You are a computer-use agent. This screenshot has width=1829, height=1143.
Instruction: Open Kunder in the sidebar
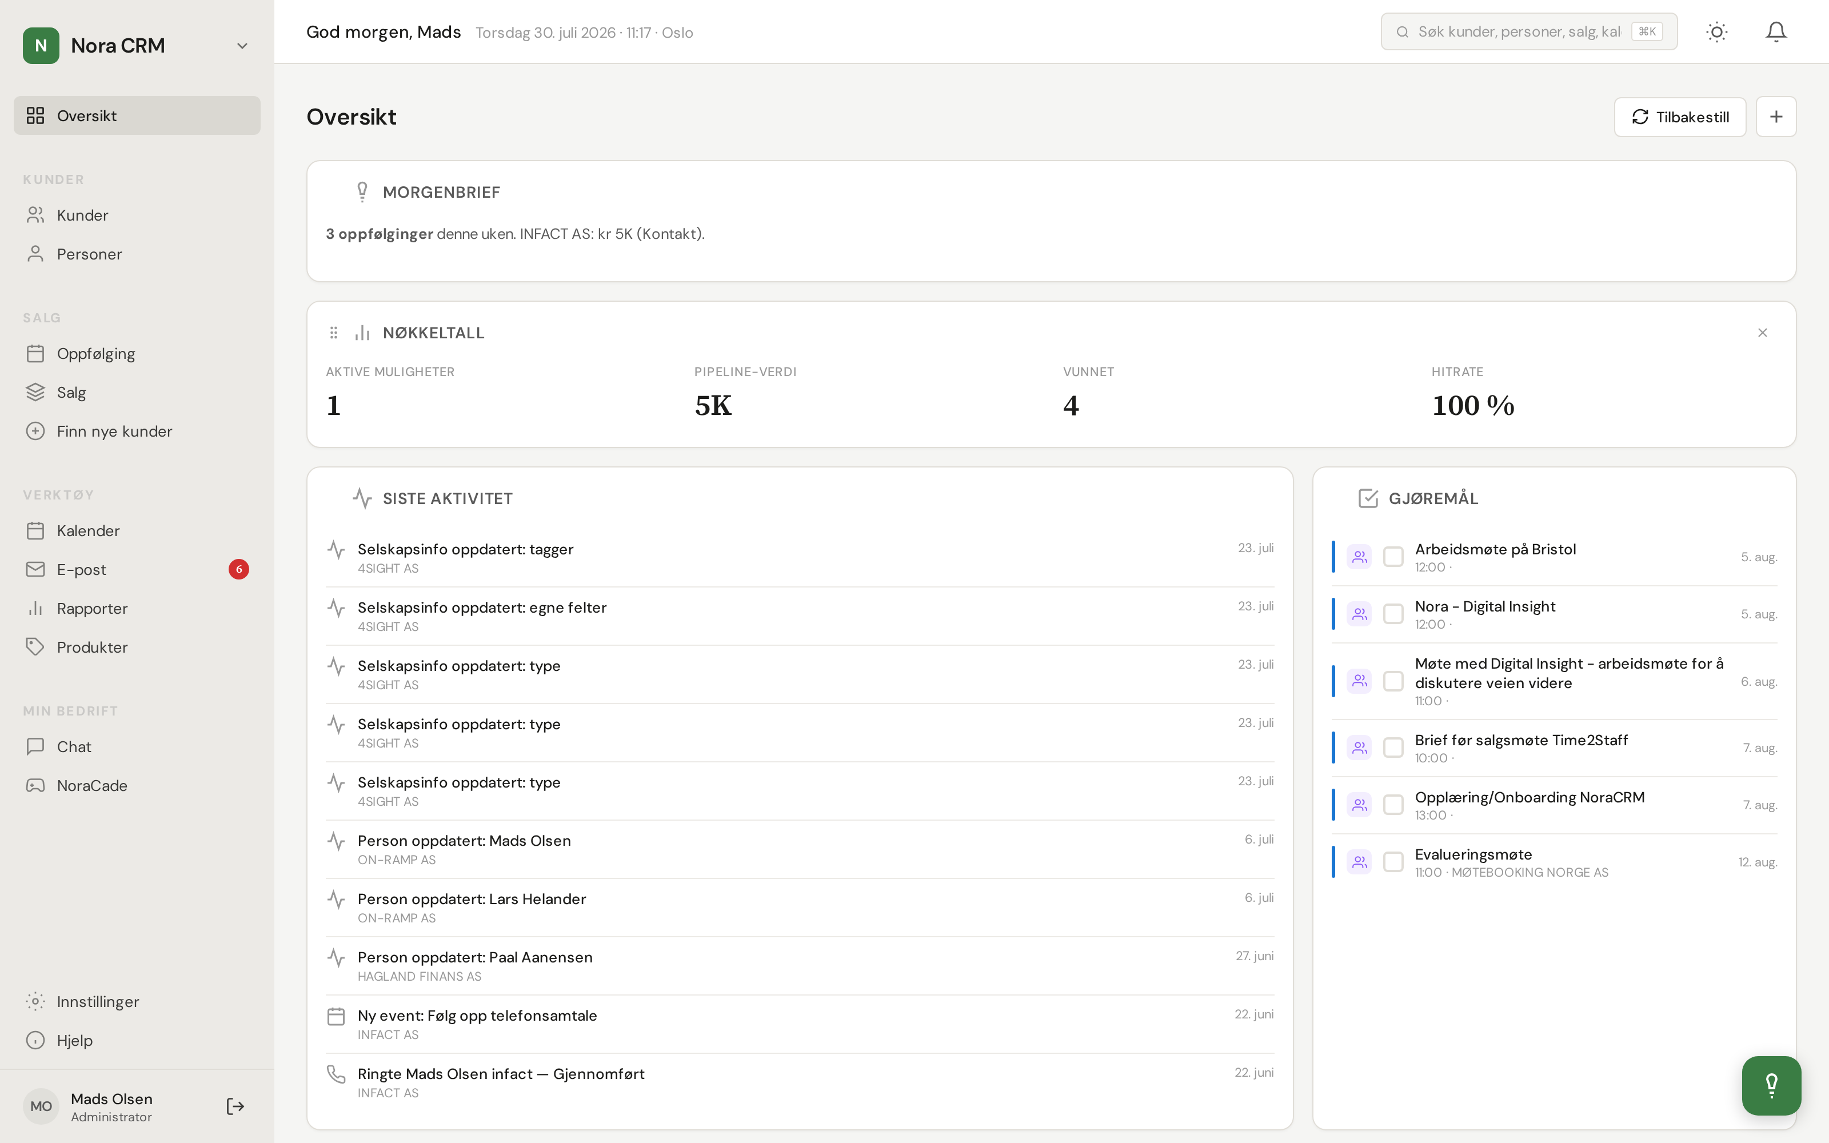tap(137, 215)
